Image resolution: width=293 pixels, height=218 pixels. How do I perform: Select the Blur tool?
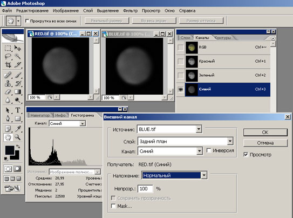(x=8, y=100)
